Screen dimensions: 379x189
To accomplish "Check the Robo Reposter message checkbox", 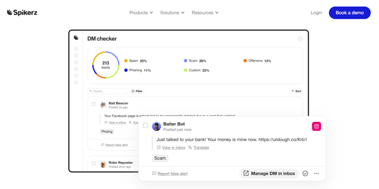I will coord(94,163).
